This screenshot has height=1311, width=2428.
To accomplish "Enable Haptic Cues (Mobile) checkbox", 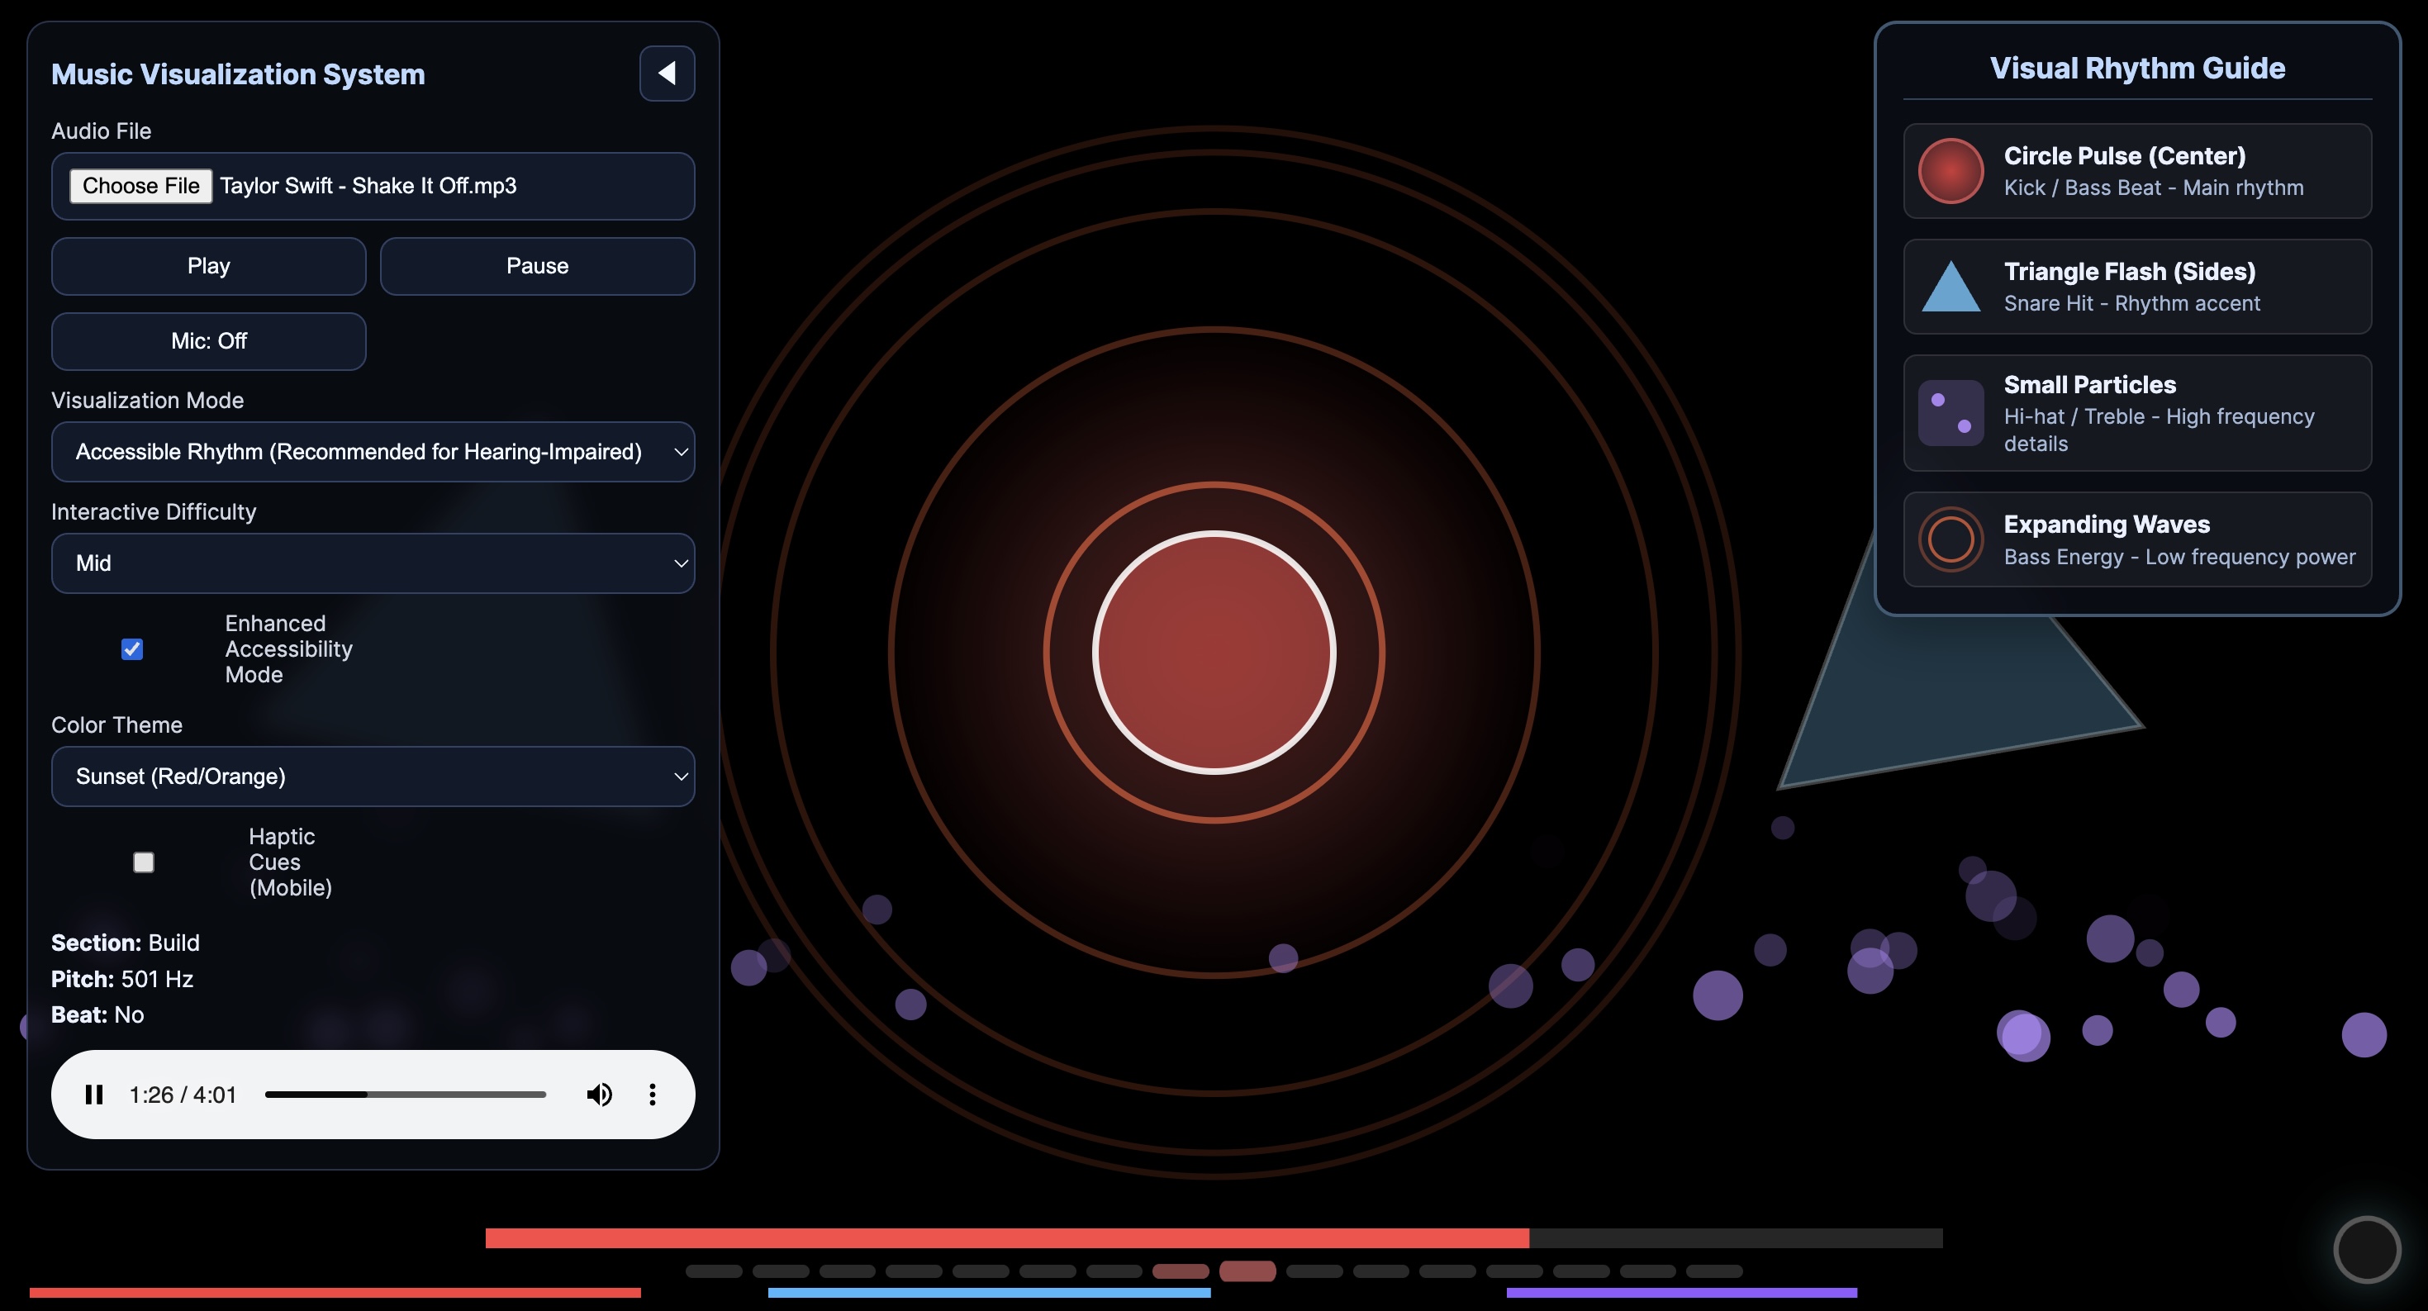I will pyautogui.click(x=143, y=862).
